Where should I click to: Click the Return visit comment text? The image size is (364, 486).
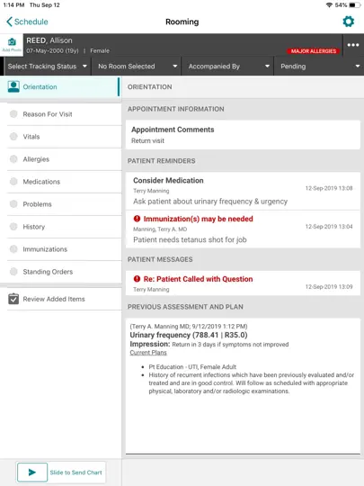147,140
